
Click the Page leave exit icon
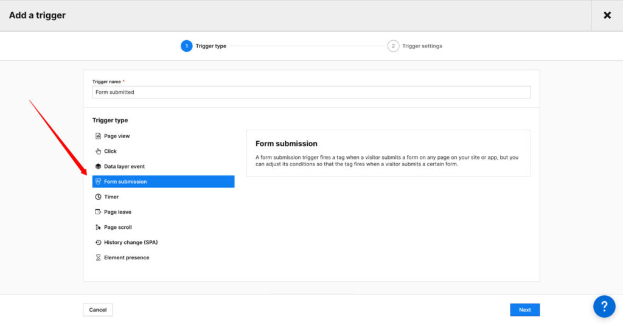[98, 212]
